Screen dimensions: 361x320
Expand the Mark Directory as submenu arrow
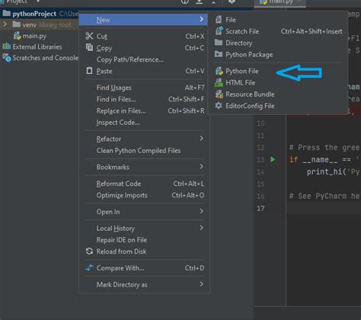(202, 284)
